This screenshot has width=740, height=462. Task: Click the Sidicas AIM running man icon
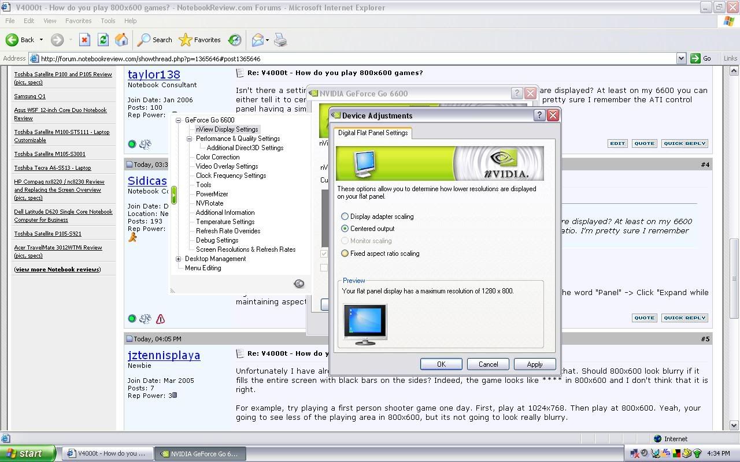133,237
